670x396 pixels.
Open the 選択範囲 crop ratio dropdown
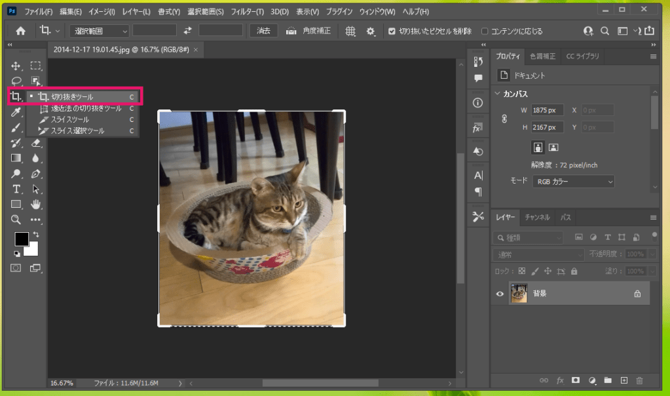point(99,31)
